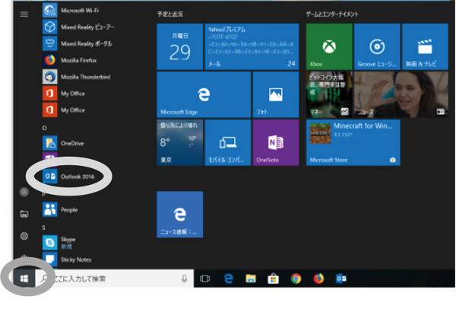Launch Skype from the app list
The height and width of the screenshot is (312, 456).
click(x=59, y=243)
